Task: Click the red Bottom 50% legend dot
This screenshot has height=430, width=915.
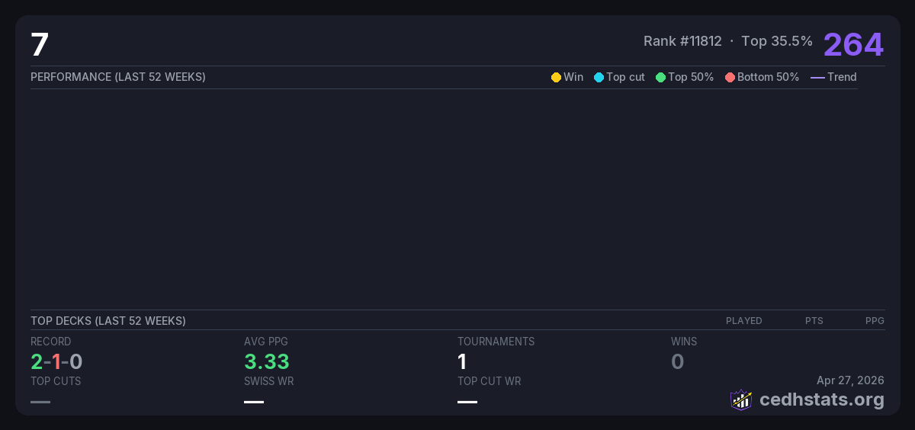Action: click(730, 77)
